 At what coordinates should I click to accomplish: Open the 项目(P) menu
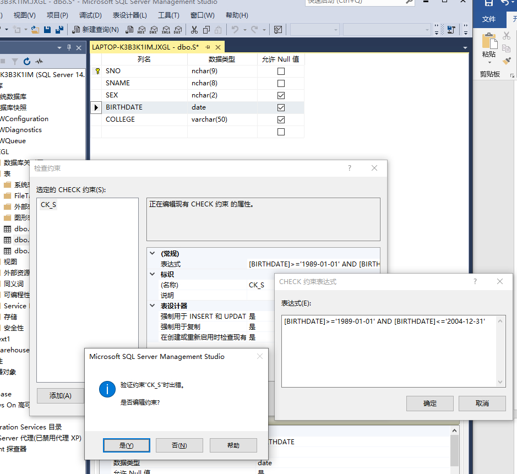(x=57, y=15)
